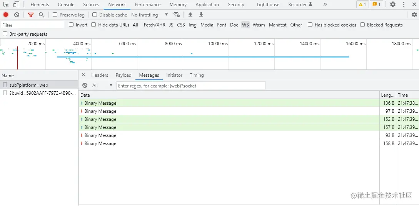Open the warnings counter badge
Viewport: 419px width, 206px height.
[x=362, y=5]
